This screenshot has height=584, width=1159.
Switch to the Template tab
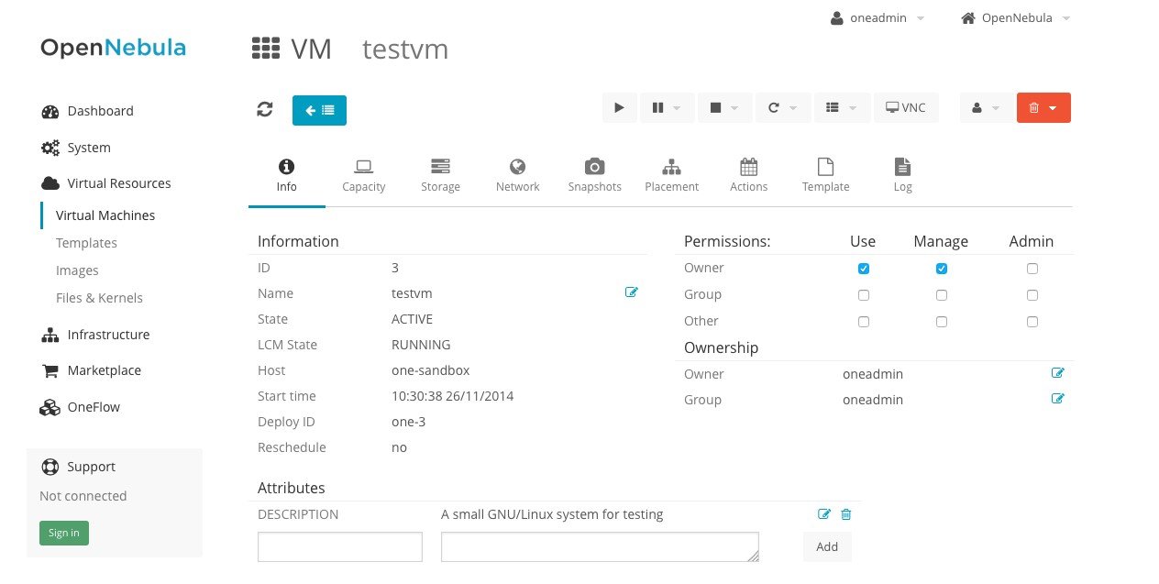coord(826,175)
